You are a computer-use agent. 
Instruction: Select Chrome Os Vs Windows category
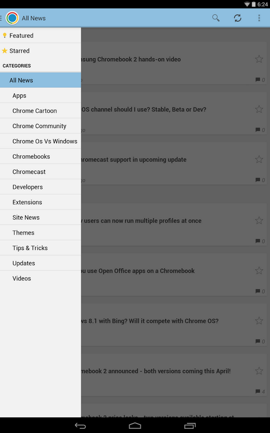(41, 141)
